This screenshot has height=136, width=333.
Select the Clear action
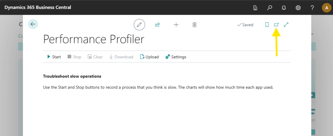pyautogui.click(x=95, y=57)
